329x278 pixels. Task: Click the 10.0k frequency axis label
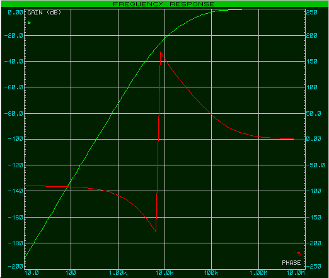pyautogui.click(x=164, y=273)
